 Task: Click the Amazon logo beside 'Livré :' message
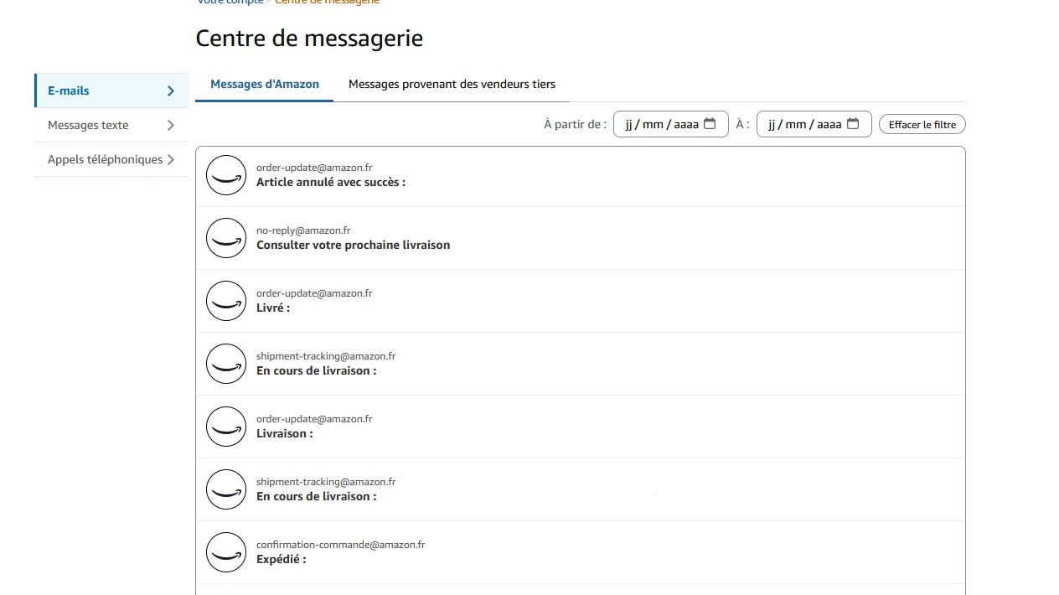[x=226, y=301]
